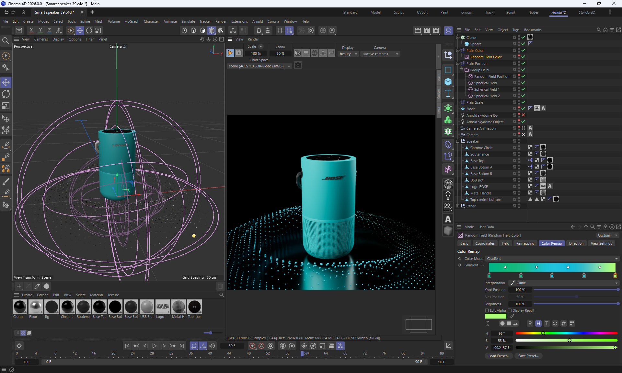Select the Rotate tool in left toolbar

(x=6, y=94)
